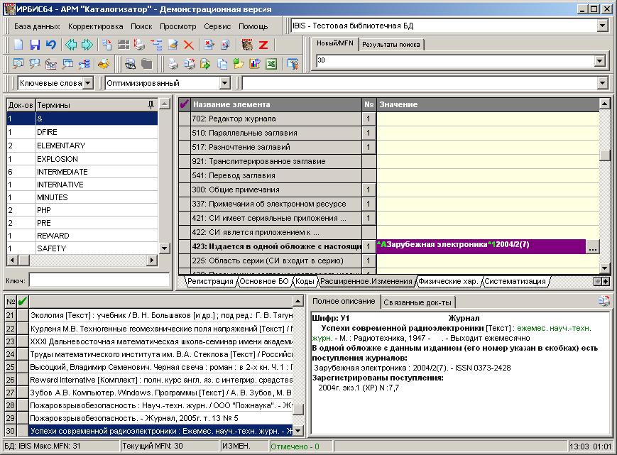Screen dimensions: 617x455
Task: Go to the previous record with the left double arrow
Action: pyautogui.click(x=71, y=45)
